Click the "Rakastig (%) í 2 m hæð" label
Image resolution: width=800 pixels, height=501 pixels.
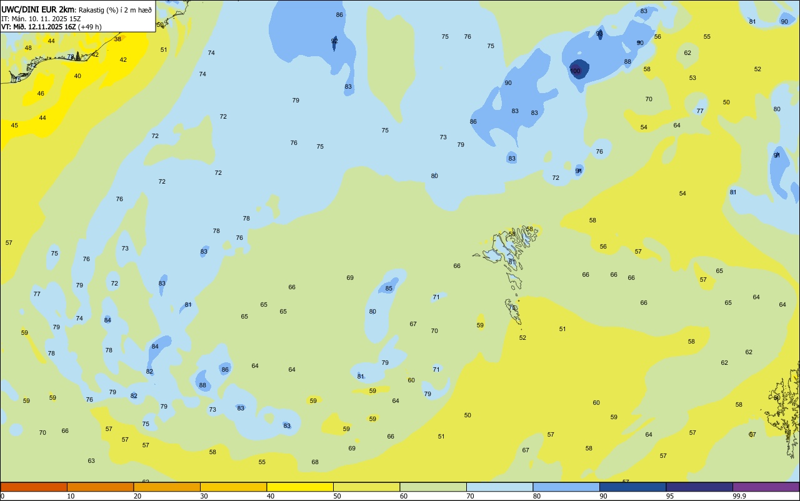[115, 10]
